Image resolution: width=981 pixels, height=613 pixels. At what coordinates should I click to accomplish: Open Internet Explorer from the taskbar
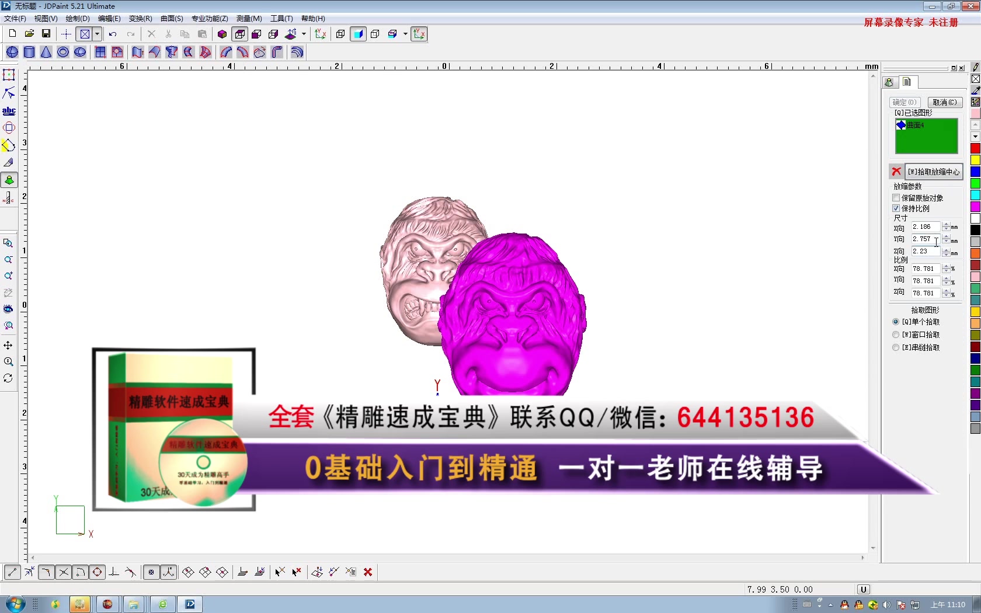click(163, 604)
